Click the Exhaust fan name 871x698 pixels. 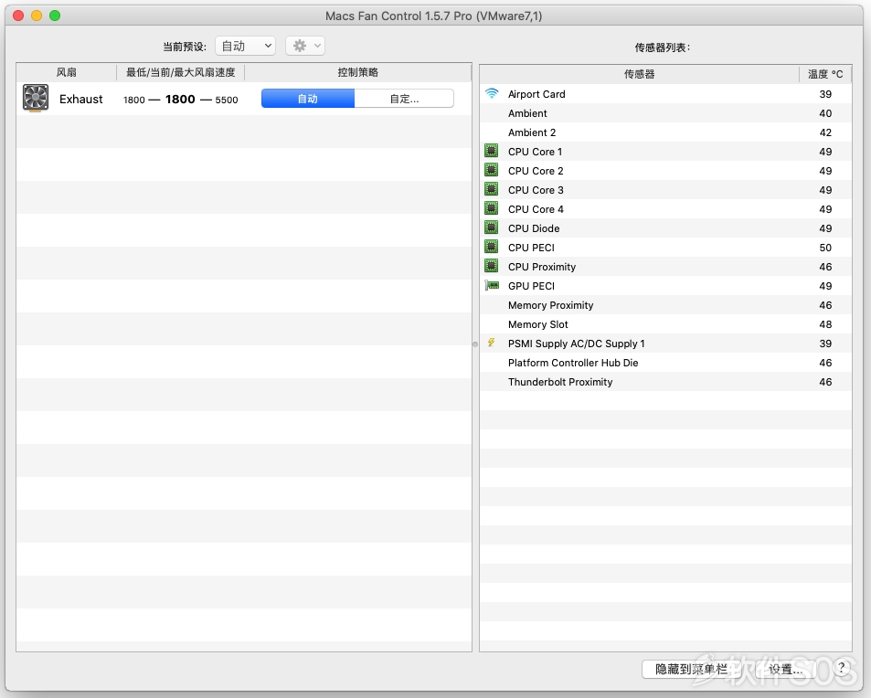click(x=81, y=99)
